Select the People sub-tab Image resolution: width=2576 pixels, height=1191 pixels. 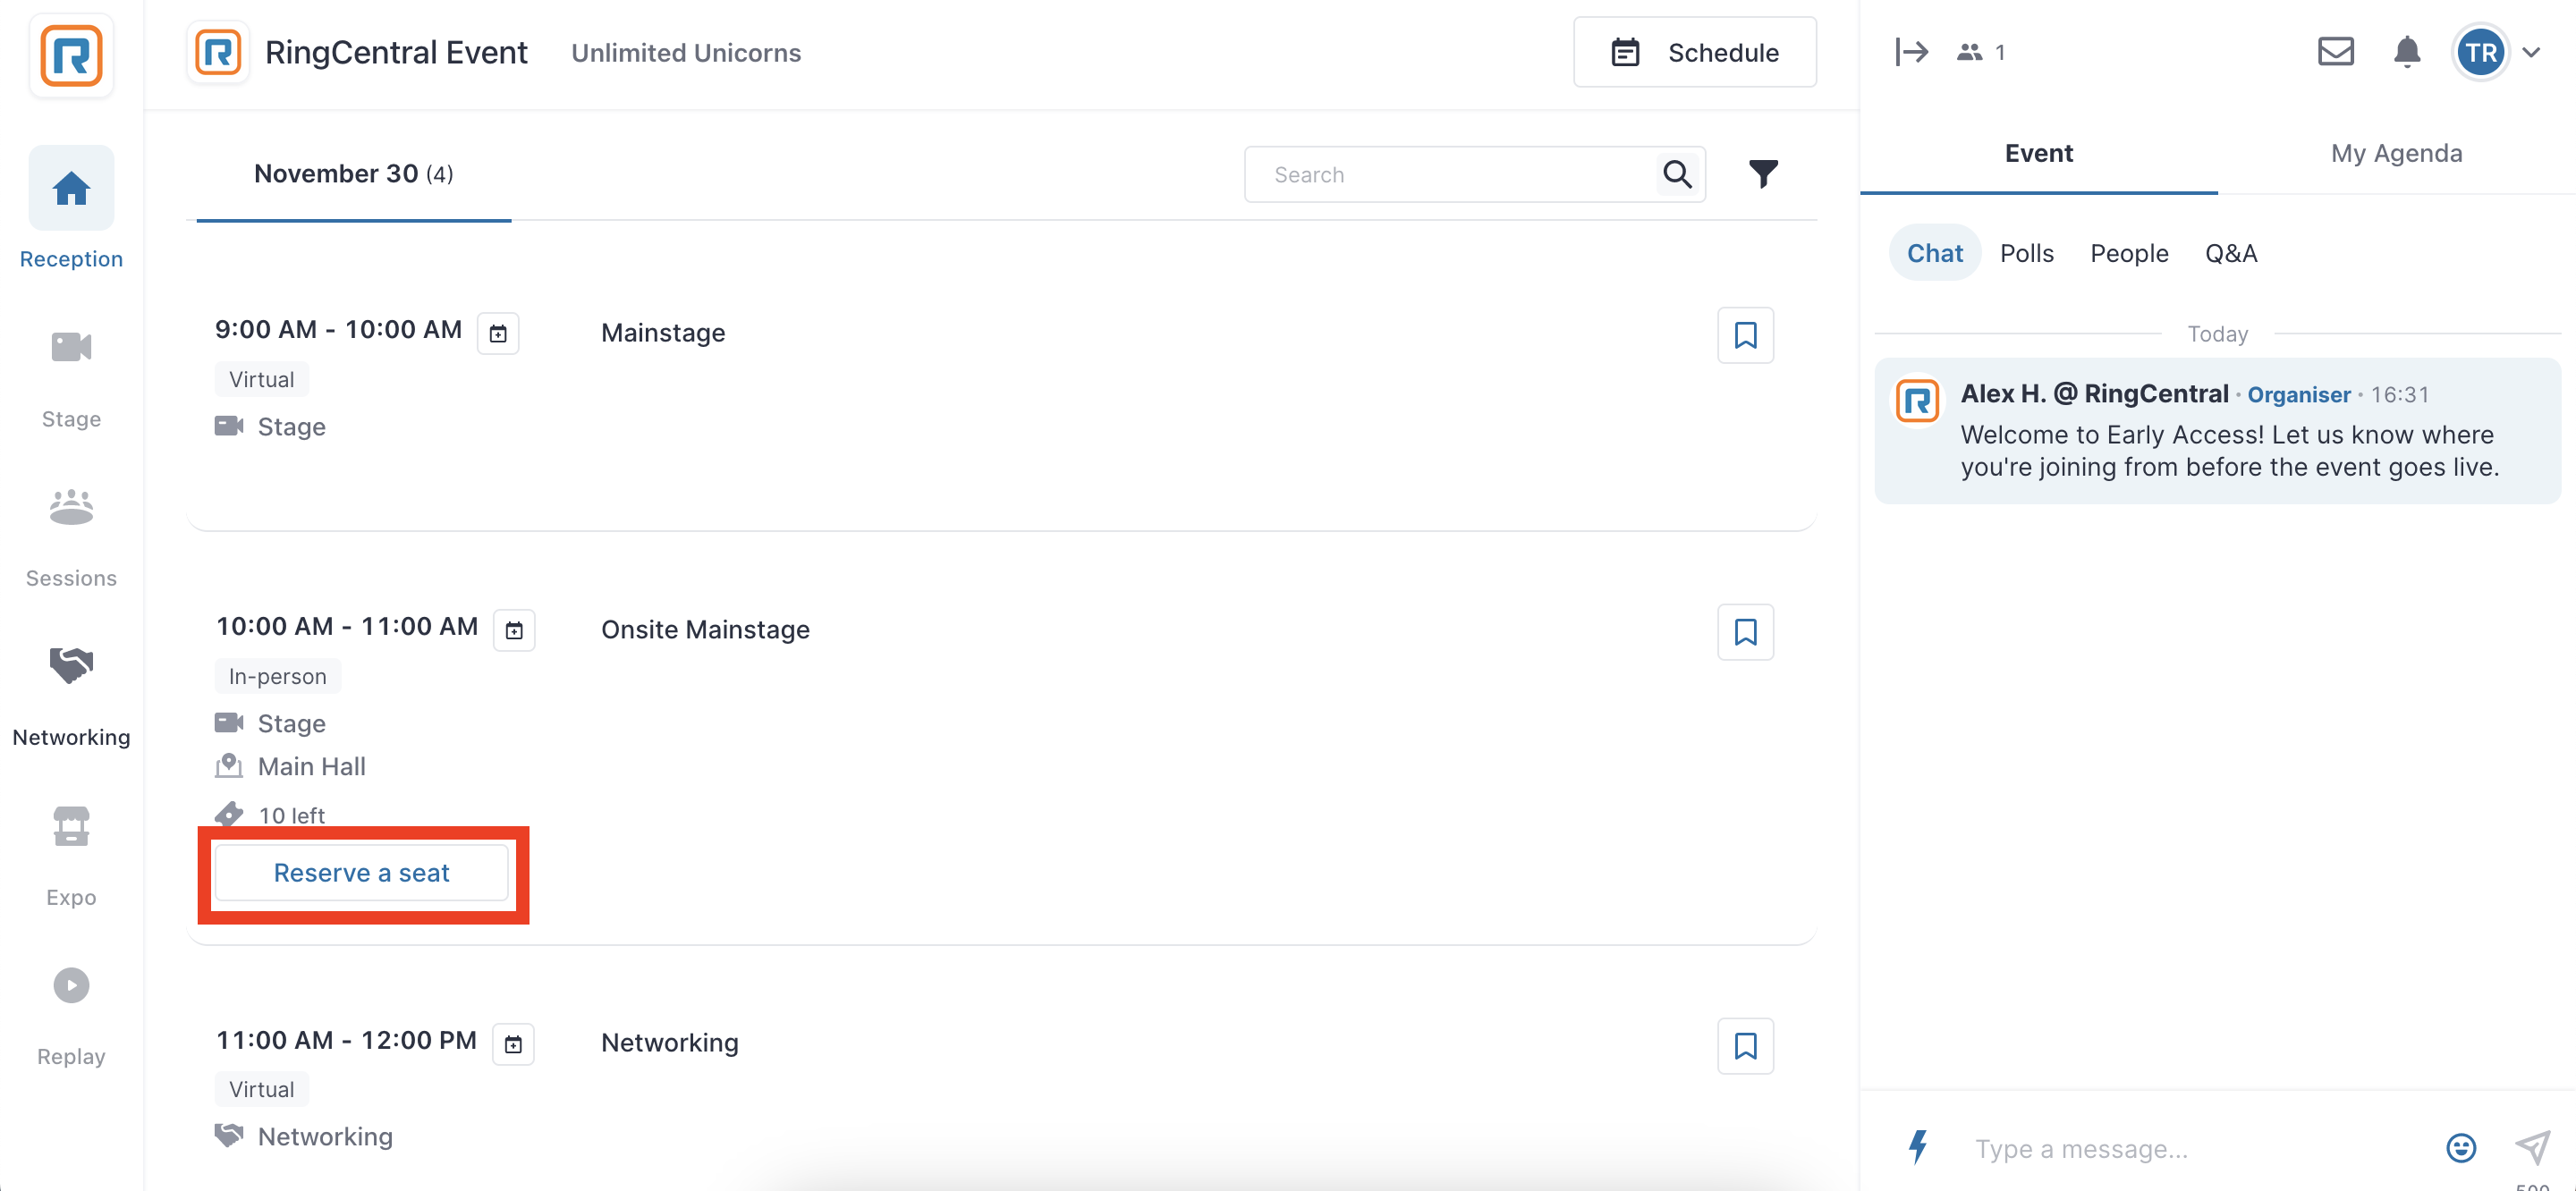(2129, 253)
